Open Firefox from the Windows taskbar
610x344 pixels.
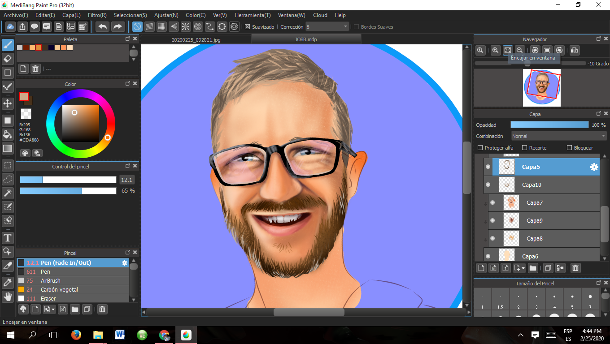point(76,335)
